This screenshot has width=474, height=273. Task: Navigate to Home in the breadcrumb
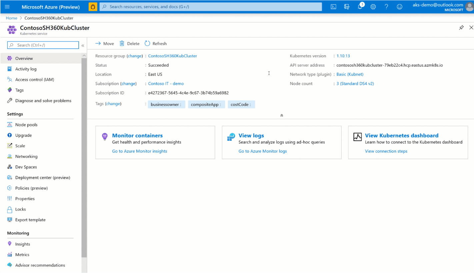click(11, 18)
